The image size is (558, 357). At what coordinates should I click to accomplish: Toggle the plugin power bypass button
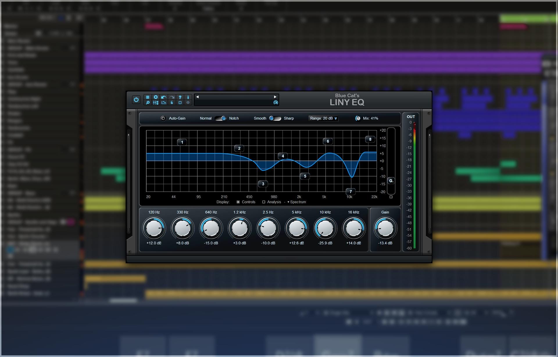(x=136, y=100)
